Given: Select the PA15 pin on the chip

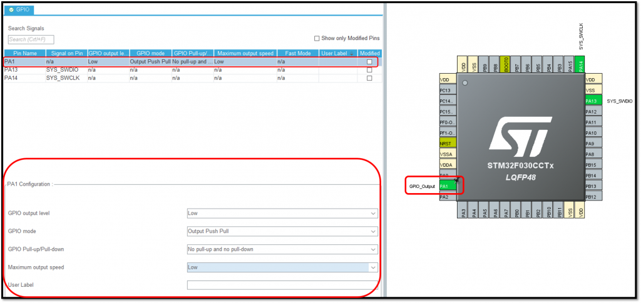Looking at the screenshot, I should pyautogui.click(x=570, y=65).
